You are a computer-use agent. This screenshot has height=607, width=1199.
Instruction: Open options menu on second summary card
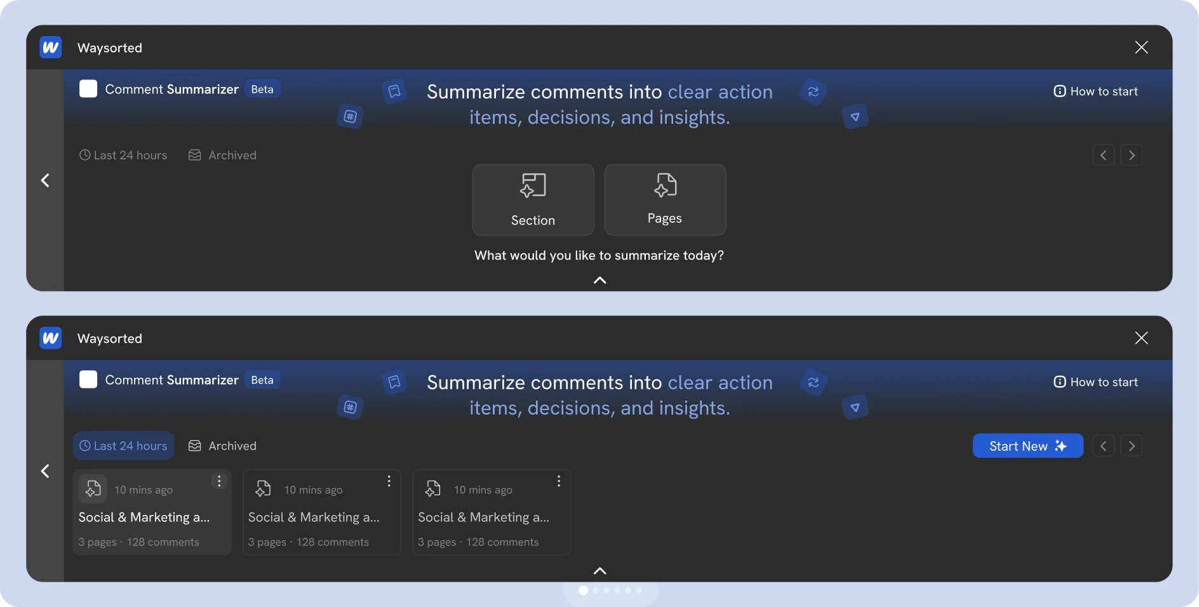point(389,481)
